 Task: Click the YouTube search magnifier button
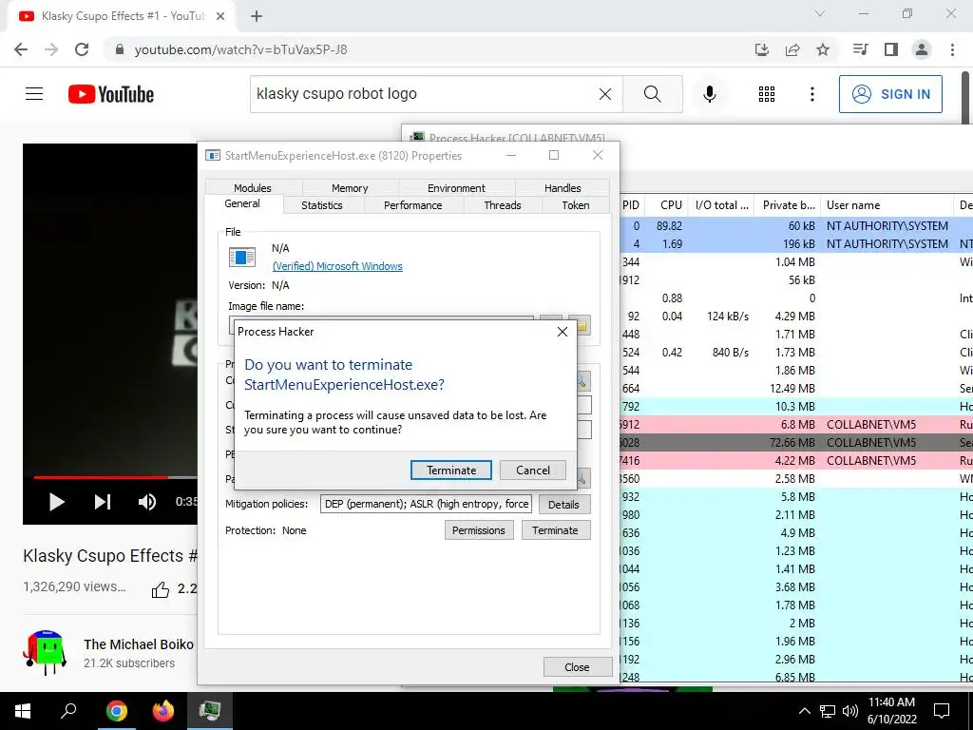(652, 94)
